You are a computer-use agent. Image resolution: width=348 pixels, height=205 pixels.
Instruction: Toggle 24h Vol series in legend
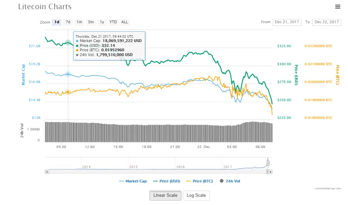(x=230, y=181)
